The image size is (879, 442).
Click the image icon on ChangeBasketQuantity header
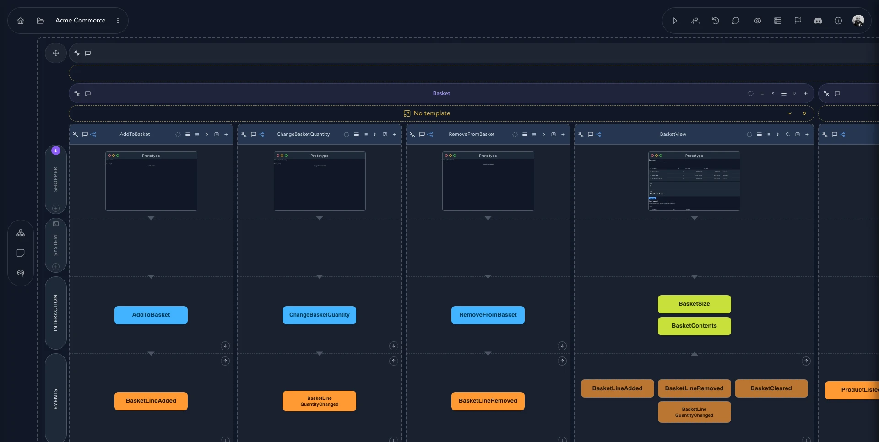(x=385, y=135)
